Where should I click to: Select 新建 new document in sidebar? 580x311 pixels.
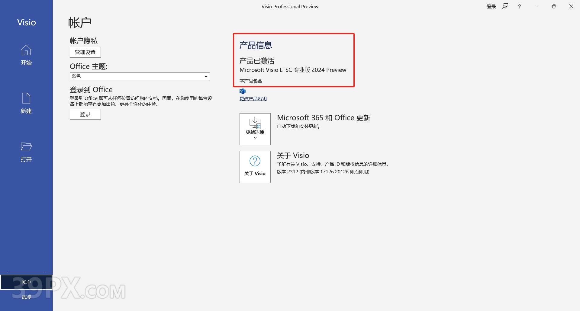click(x=26, y=104)
